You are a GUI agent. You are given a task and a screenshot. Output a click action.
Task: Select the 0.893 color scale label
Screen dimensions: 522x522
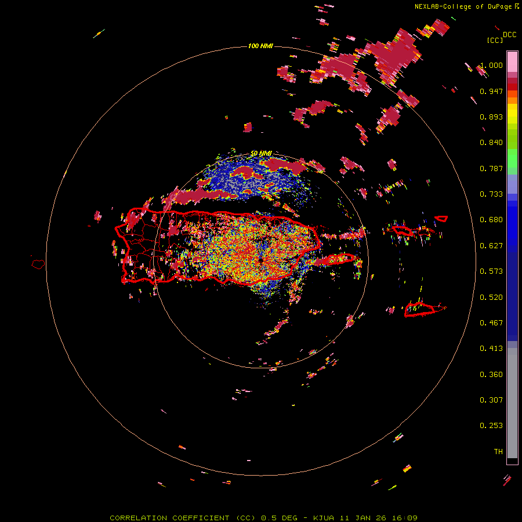coord(491,117)
